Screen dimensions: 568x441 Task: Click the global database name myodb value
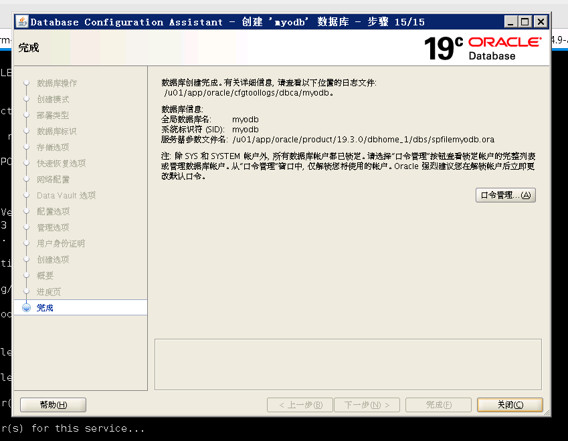coord(246,120)
